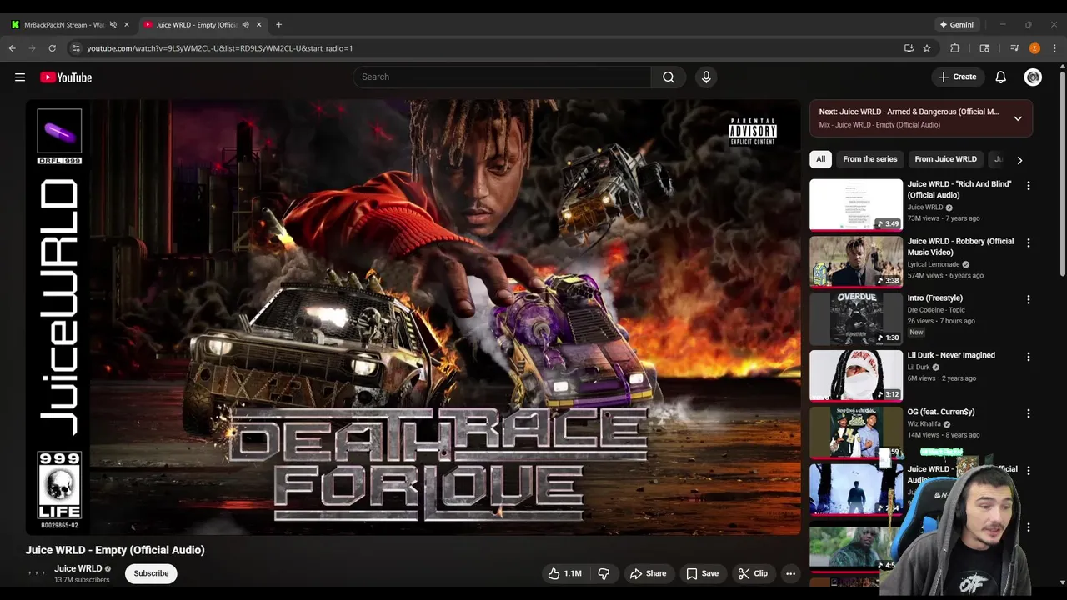
Task: Mute the Juice WRLD tab audio icon
Action: (x=245, y=24)
